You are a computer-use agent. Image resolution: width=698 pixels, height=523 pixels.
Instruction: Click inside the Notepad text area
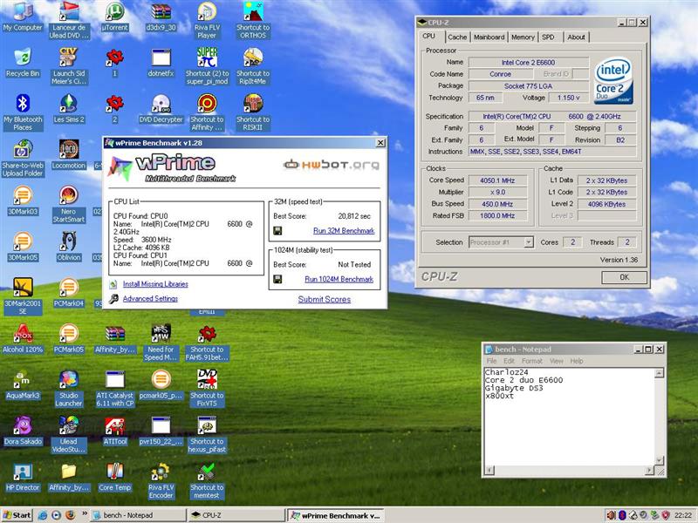570,417
